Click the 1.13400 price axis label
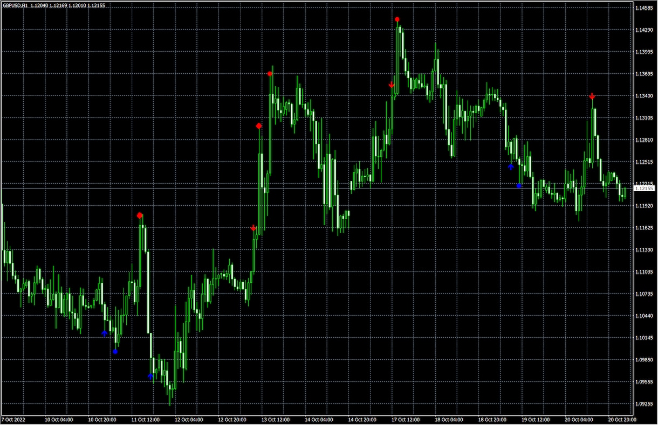This screenshot has width=658, height=425. 645,96
